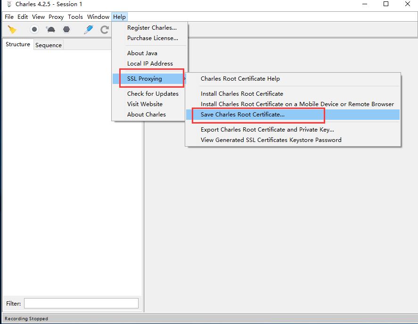The image size is (418, 324).
Task: Toggle the hexagon Breakpoints icon
Action: click(66, 29)
